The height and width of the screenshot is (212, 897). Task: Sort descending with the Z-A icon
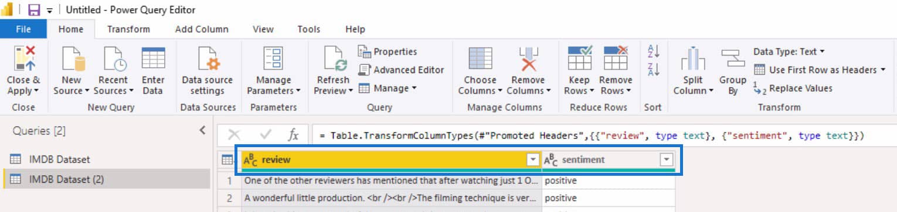tap(654, 69)
